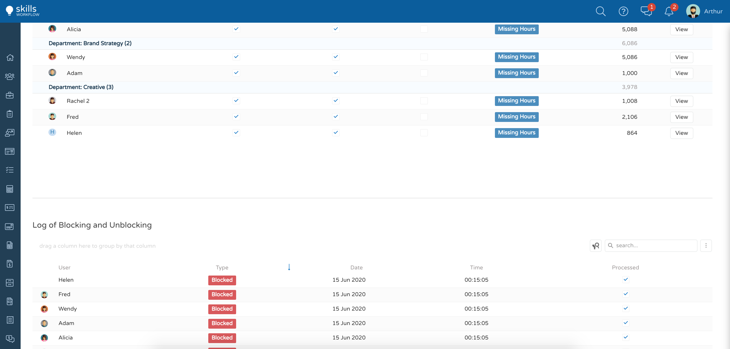Open the Home page from the sidebar
Screen dimensions: 730x349
(x=10, y=57)
